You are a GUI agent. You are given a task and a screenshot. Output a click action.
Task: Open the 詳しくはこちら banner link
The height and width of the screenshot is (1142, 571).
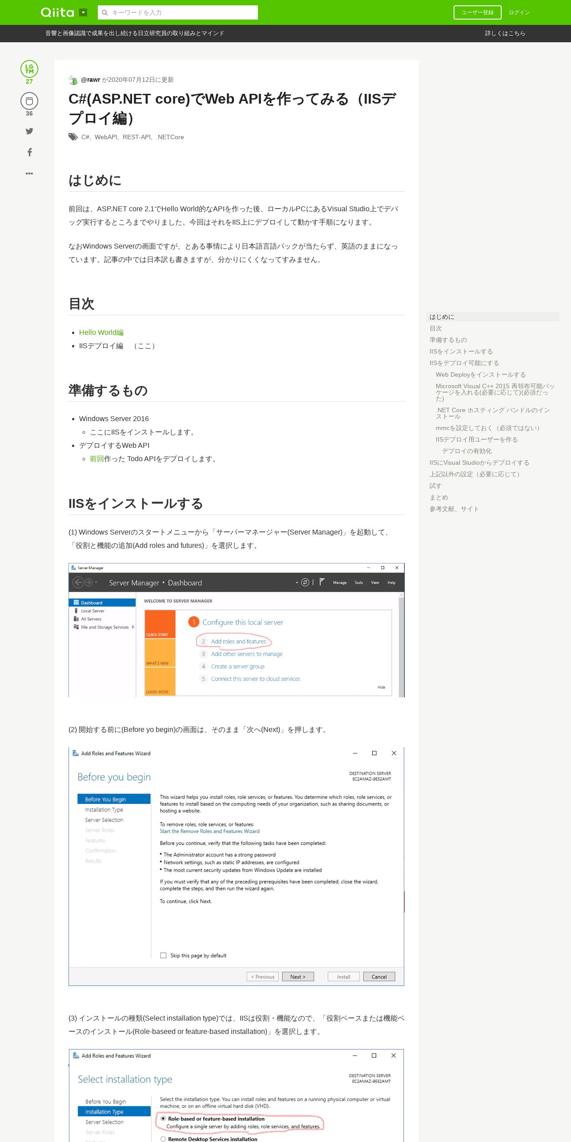505,33
